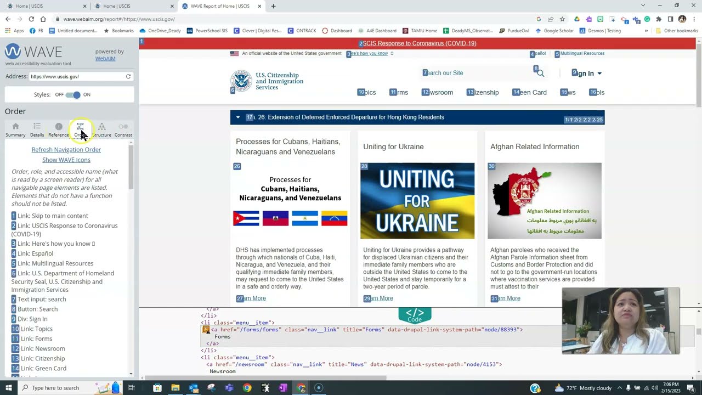Open the WAVE Reference panel icon
702x395 pixels.
(59, 130)
